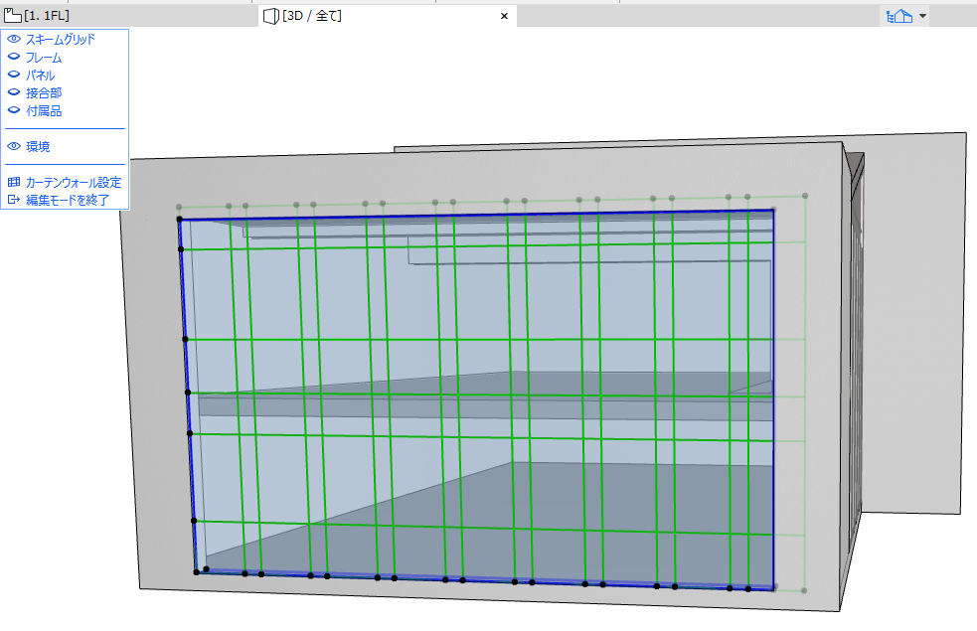Viewport: 977px width, 631px height.
Task: Select the 3D / 全て viewport tab
Action: 318,15
